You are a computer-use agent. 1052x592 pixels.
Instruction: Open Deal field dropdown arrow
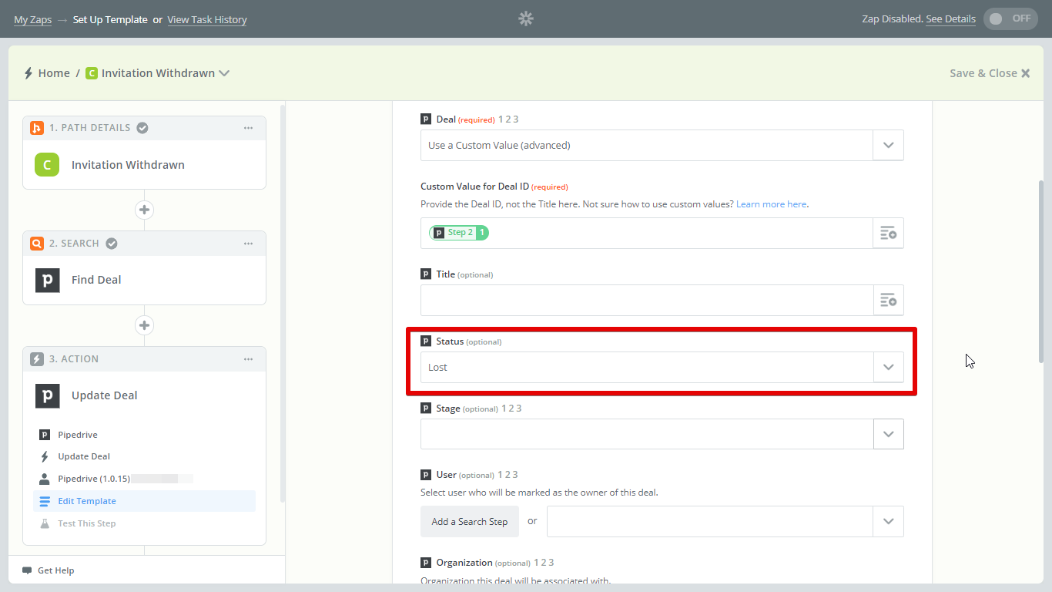(888, 145)
